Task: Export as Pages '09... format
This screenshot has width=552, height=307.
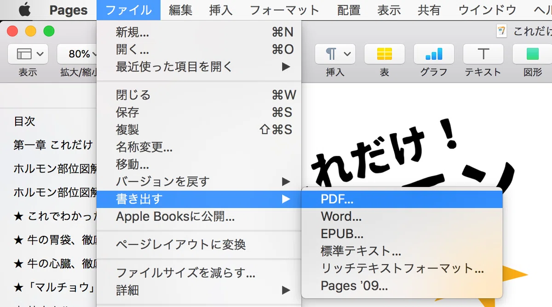Action: click(402, 286)
